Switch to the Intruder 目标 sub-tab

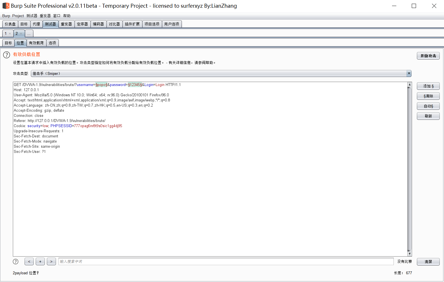coord(9,43)
